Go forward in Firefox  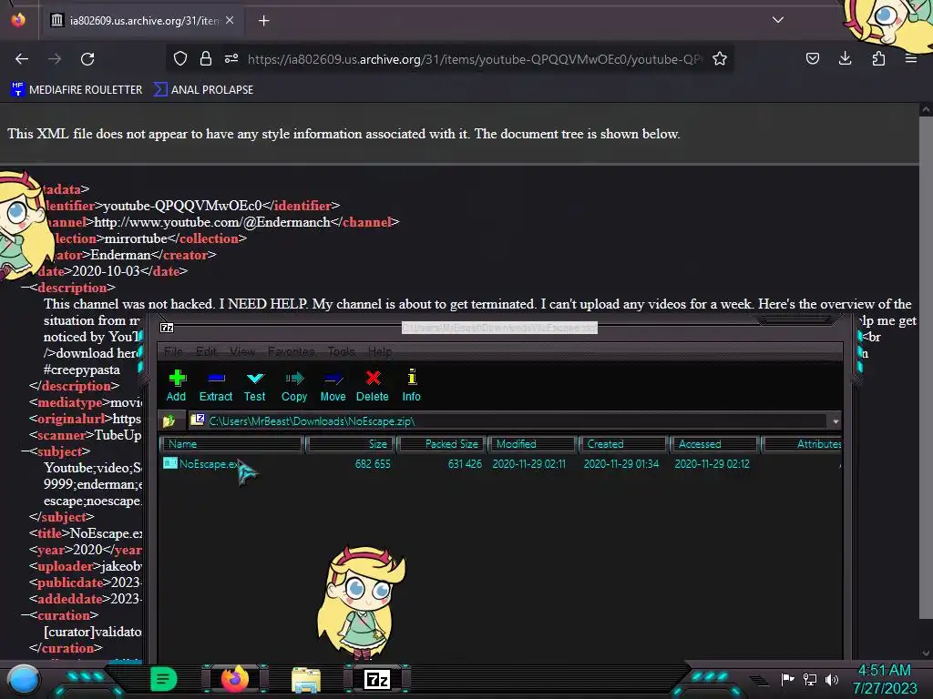click(x=55, y=59)
